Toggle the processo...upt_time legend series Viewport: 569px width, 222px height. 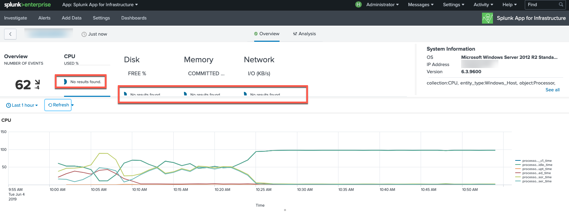[x=537, y=169]
